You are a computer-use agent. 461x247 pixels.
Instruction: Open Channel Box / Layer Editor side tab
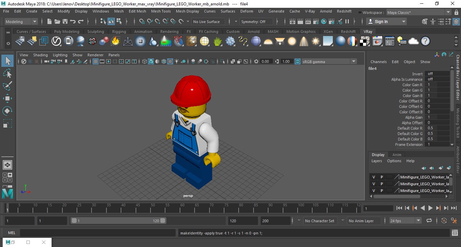pos(458,77)
